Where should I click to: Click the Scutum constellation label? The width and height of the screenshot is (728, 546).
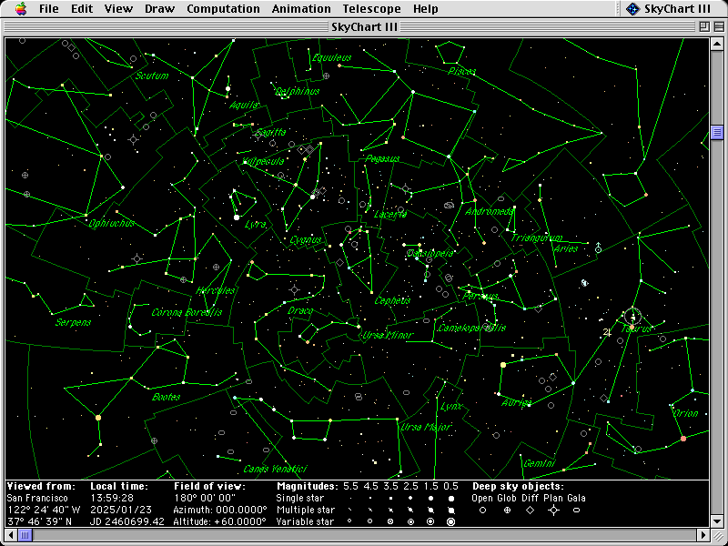152,76
